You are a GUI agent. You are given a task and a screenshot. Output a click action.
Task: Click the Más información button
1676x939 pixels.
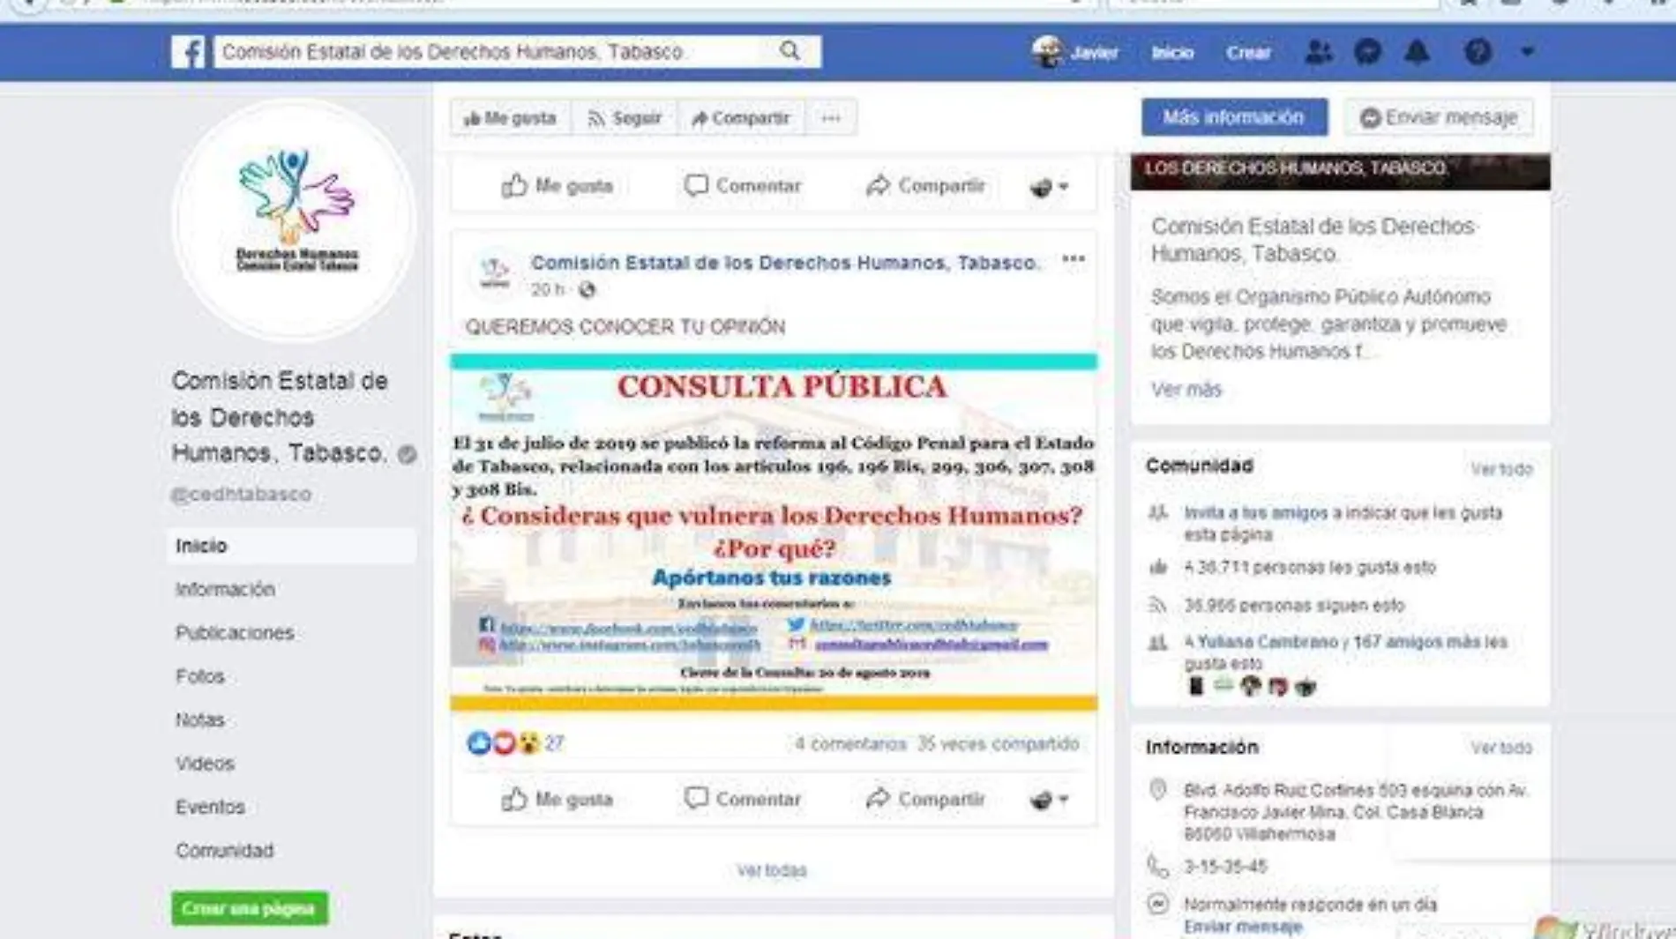pos(1234,117)
